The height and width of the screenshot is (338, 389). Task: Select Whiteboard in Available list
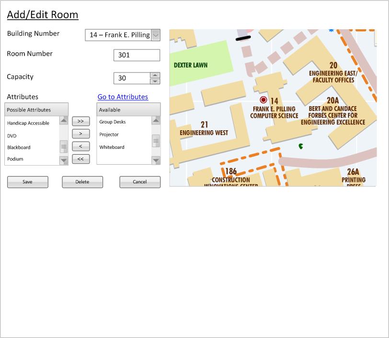pos(112,147)
